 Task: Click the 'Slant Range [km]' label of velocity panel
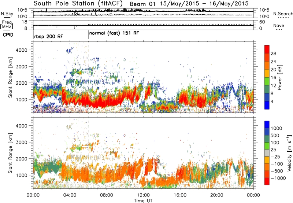10,153
